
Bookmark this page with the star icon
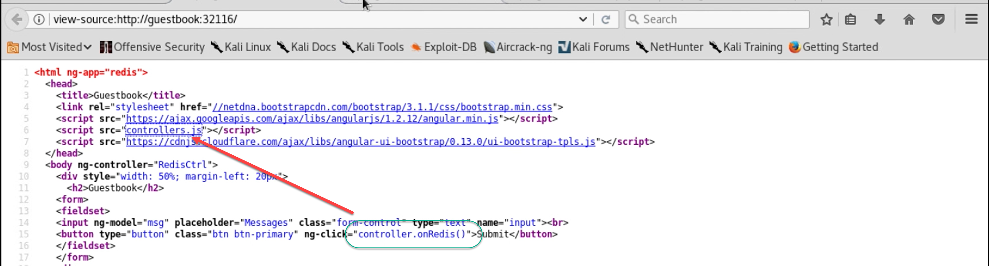(826, 19)
